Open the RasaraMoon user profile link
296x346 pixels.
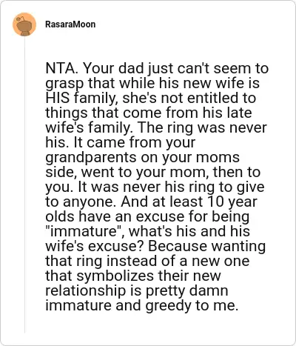(70, 24)
